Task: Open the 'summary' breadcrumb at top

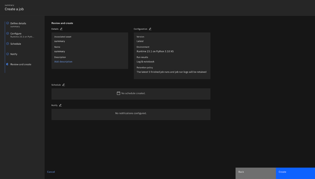Action: [9, 5]
